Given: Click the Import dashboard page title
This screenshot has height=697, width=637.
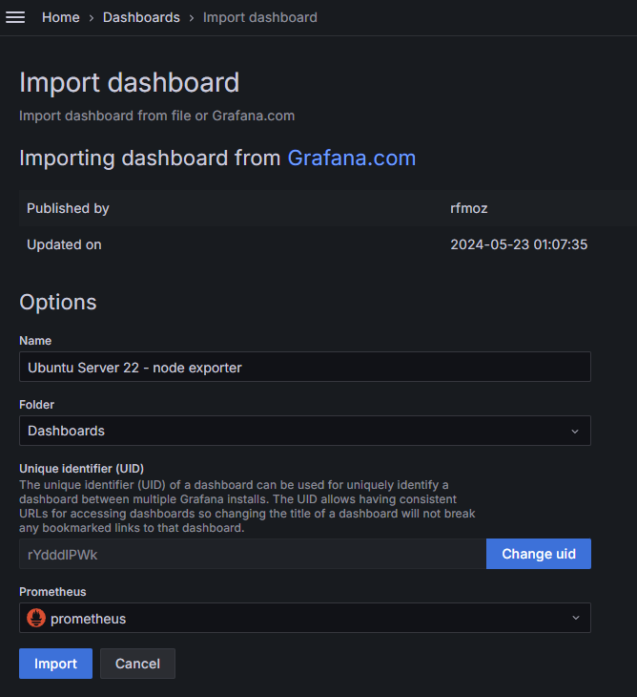Looking at the screenshot, I should click(129, 83).
